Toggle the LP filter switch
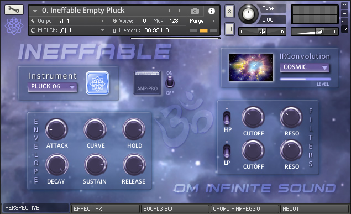Viewport: 351px width, 214px height. pos(227,151)
